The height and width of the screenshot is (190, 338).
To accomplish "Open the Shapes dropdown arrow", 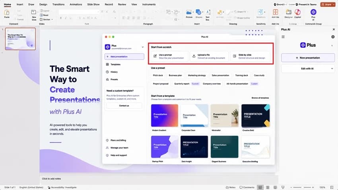I will [x=203, y=12].
